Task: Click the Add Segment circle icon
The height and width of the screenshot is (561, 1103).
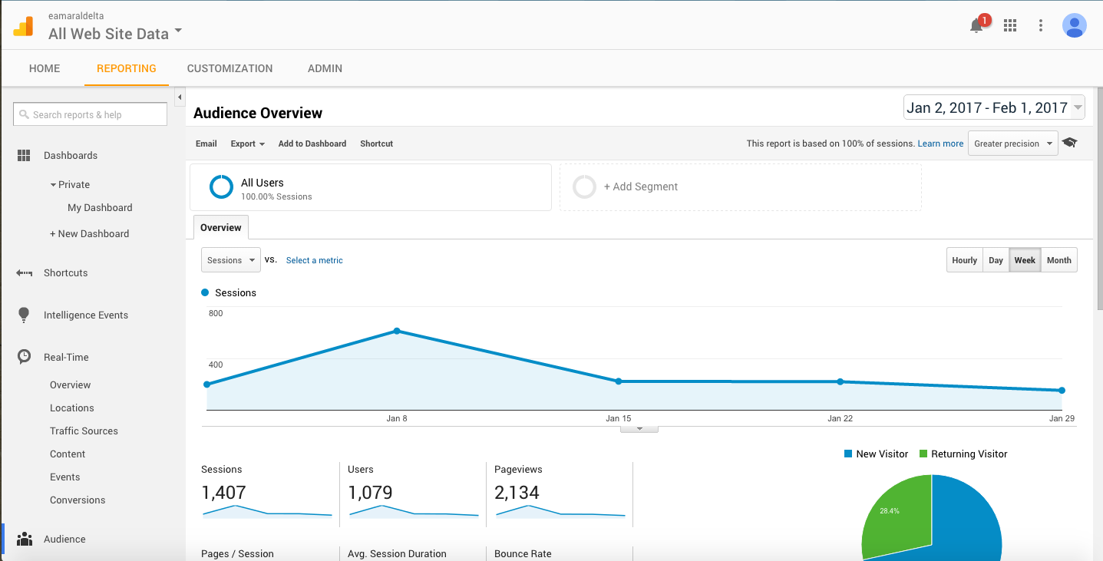Action: [x=585, y=186]
